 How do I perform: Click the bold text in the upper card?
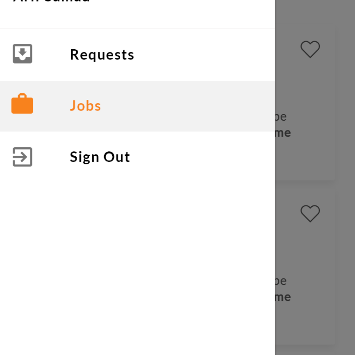click(x=283, y=133)
